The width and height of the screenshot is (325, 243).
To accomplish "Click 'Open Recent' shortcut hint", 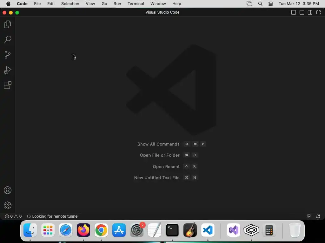I will [175, 166].
